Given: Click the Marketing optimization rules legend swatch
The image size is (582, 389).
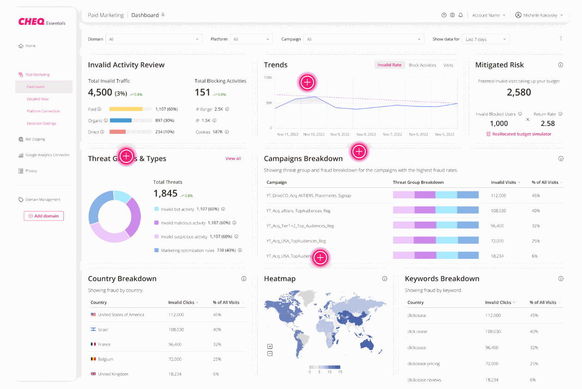Looking at the screenshot, I should tap(157, 251).
